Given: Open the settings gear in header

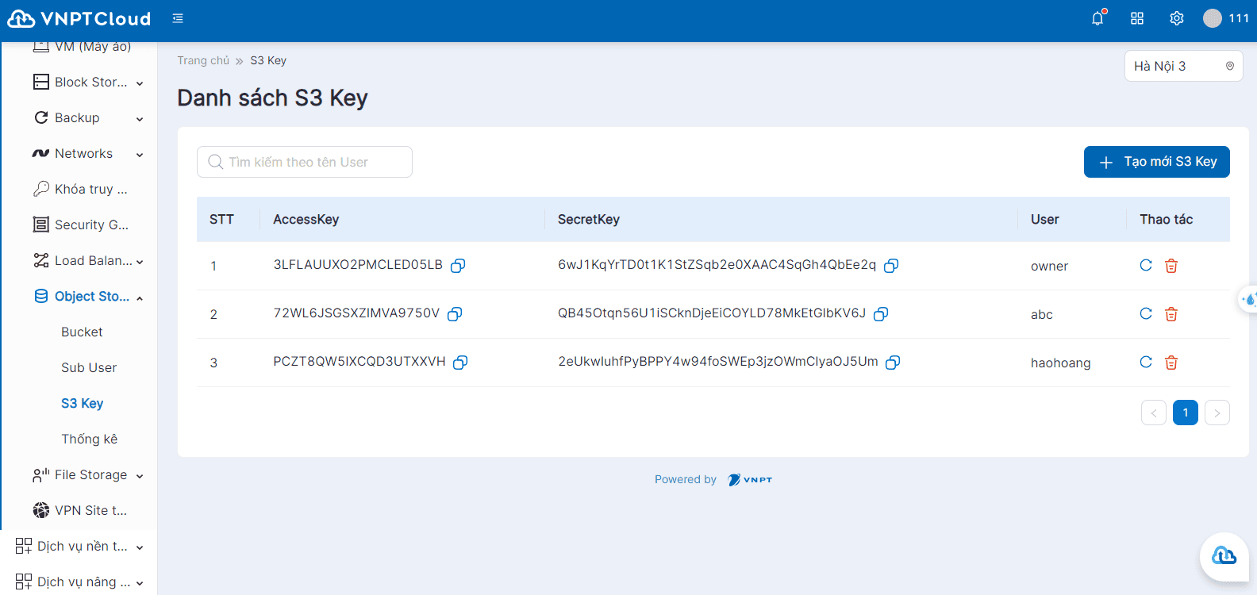Looking at the screenshot, I should tap(1177, 18).
